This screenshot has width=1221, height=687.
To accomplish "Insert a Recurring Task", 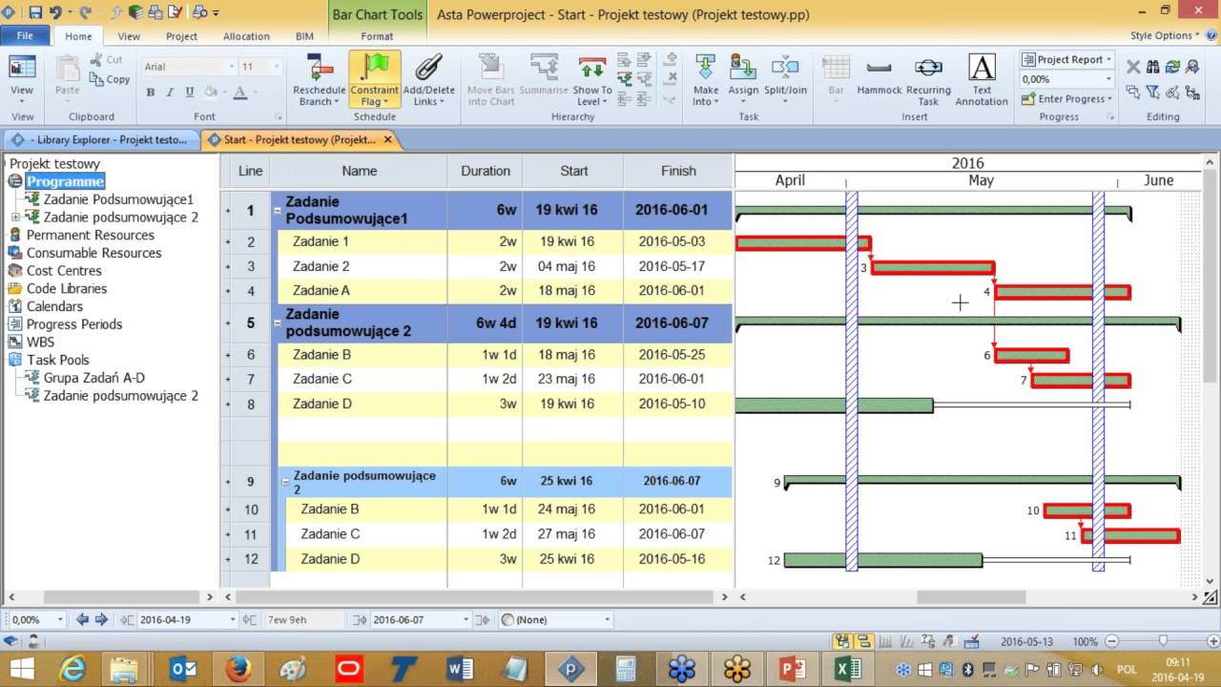I will click(928, 80).
